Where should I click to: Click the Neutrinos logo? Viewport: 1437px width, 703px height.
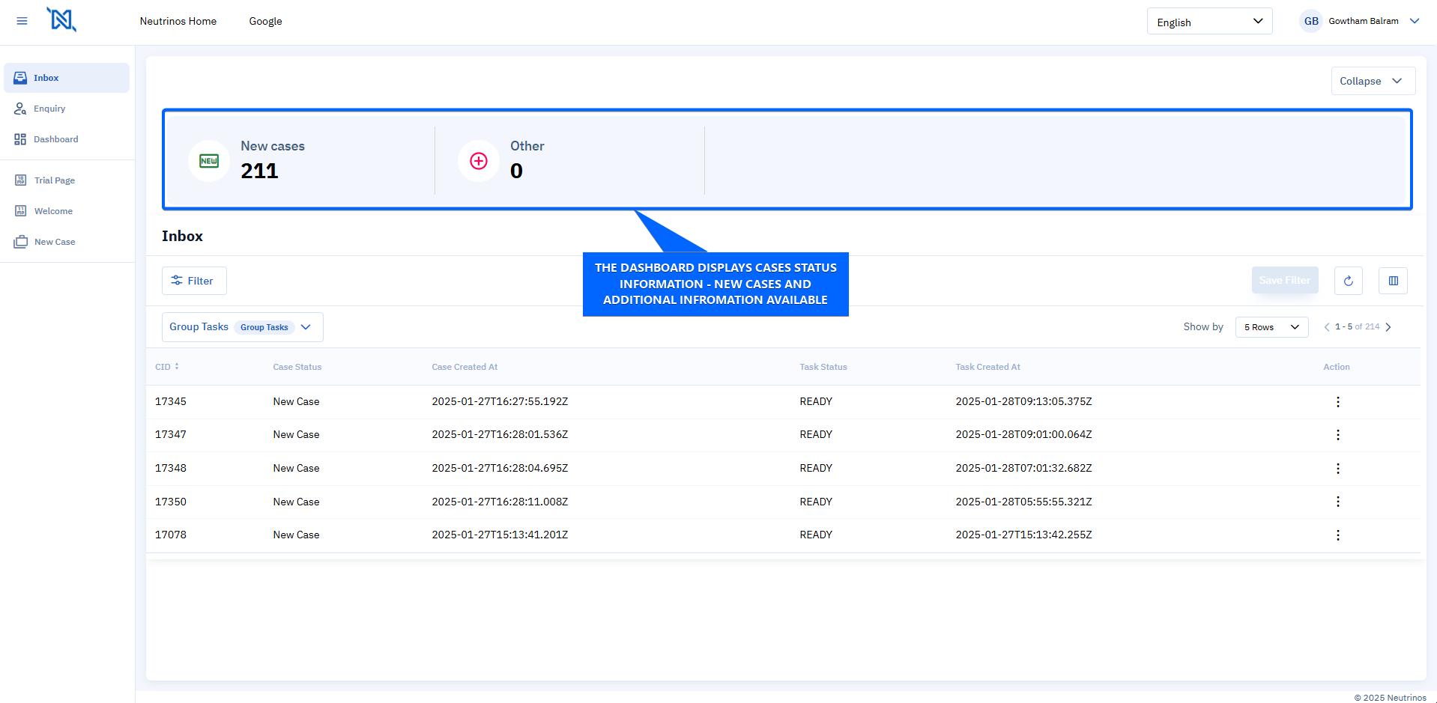click(x=61, y=19)
